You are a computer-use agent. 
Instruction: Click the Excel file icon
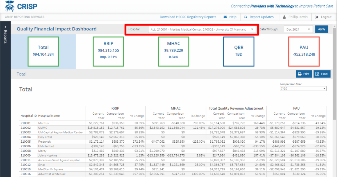[317, 74]
